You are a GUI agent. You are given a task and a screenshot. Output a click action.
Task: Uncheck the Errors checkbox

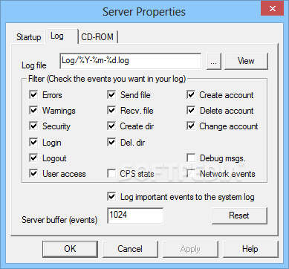click(33, 95)
